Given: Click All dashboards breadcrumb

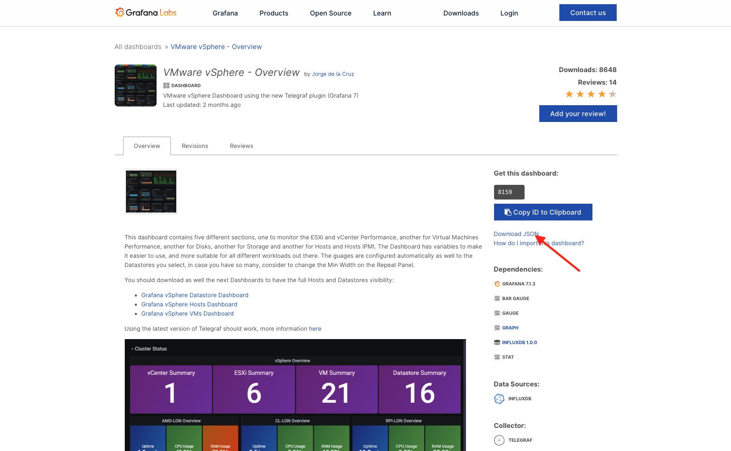Looking at the screenshot, I should click(138, 47).
